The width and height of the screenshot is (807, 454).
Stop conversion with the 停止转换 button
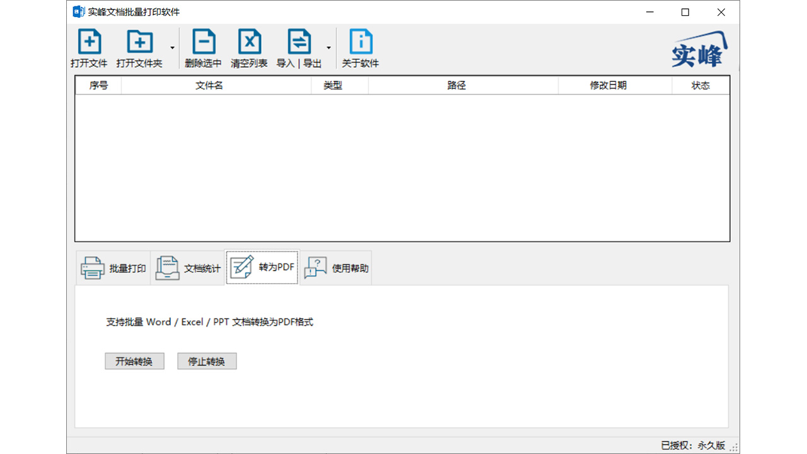[x=207, y=361]
